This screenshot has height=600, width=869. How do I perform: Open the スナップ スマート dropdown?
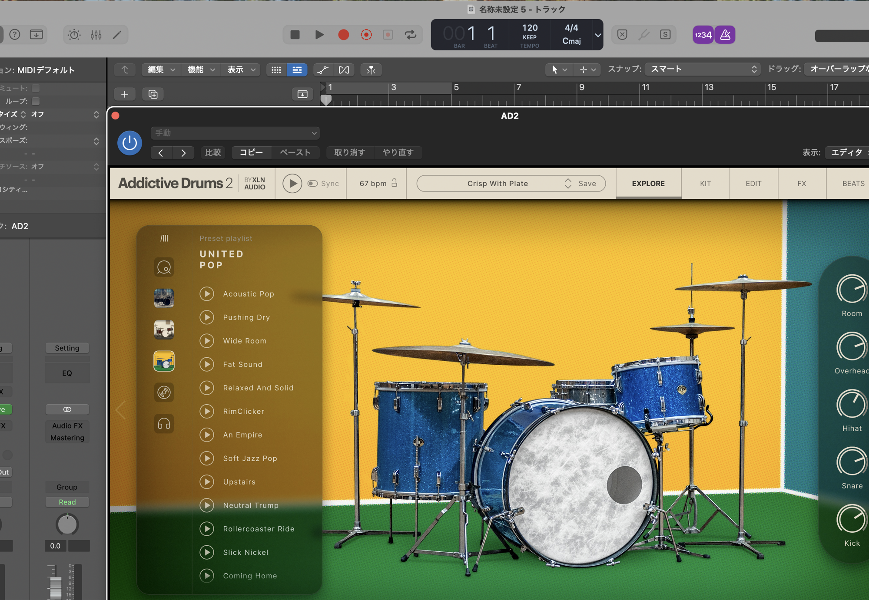pos(703,69)
